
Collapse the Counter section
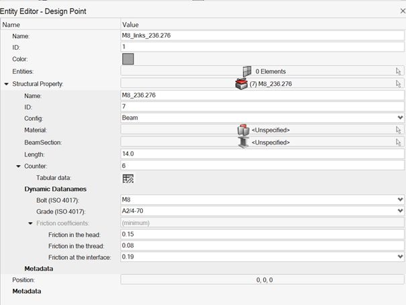pos(19,166)
